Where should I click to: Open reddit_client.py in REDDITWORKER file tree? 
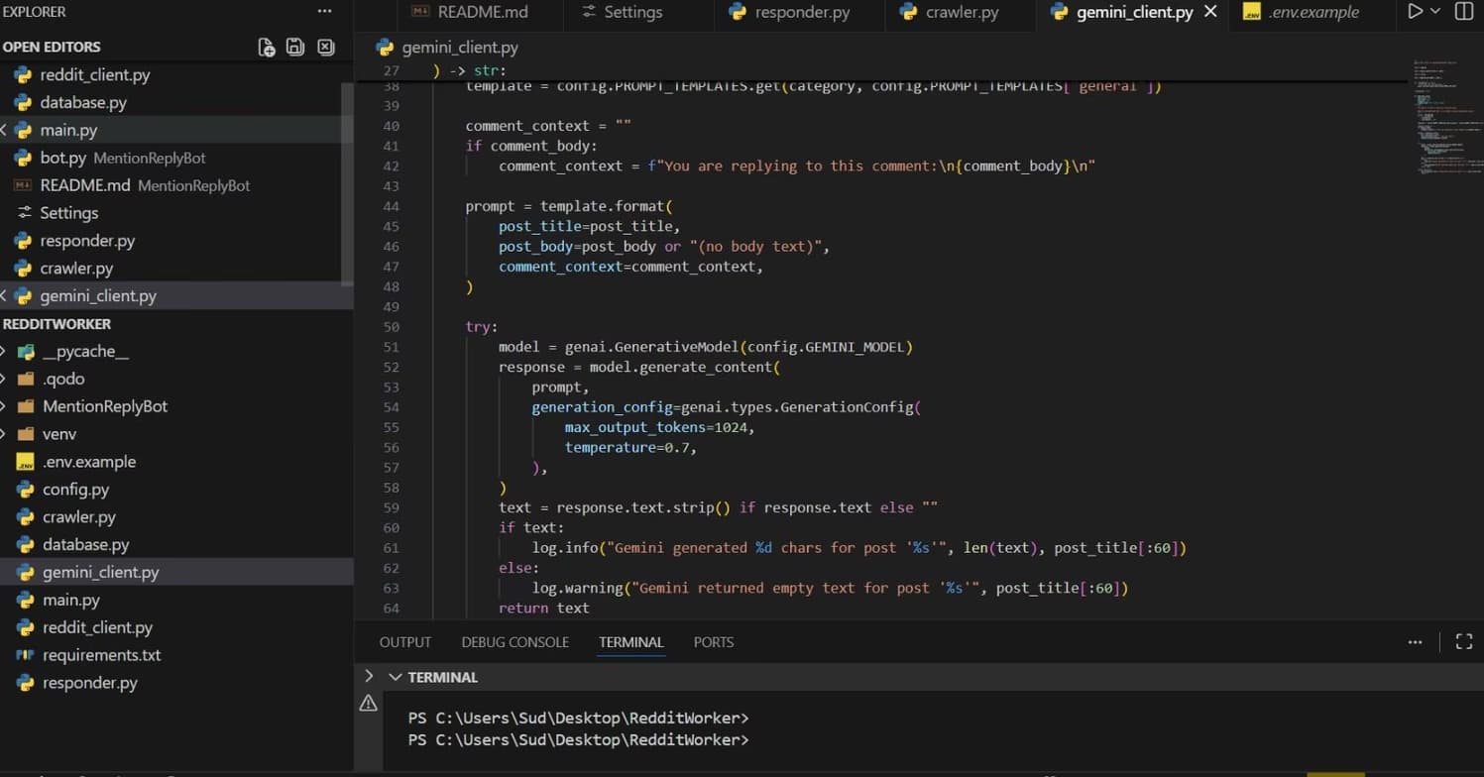point(97,628)
